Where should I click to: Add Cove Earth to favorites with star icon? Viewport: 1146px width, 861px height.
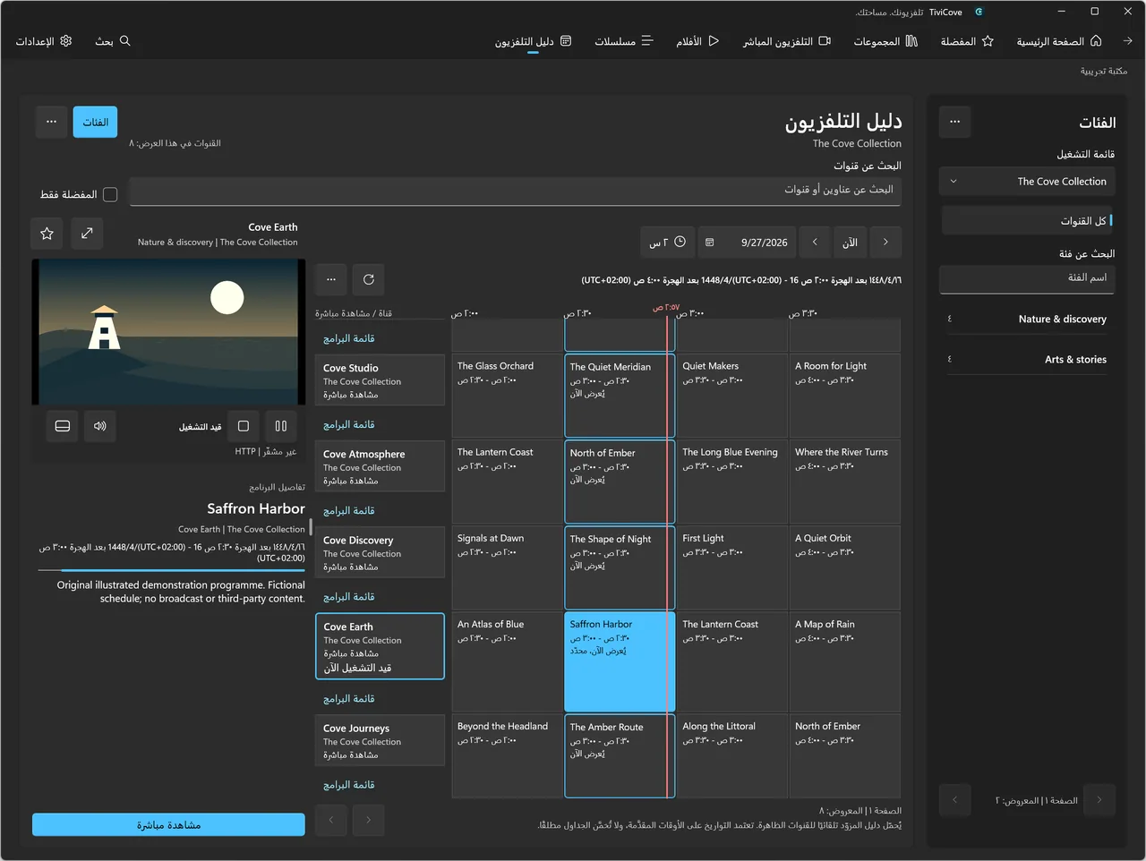(47, 234)
